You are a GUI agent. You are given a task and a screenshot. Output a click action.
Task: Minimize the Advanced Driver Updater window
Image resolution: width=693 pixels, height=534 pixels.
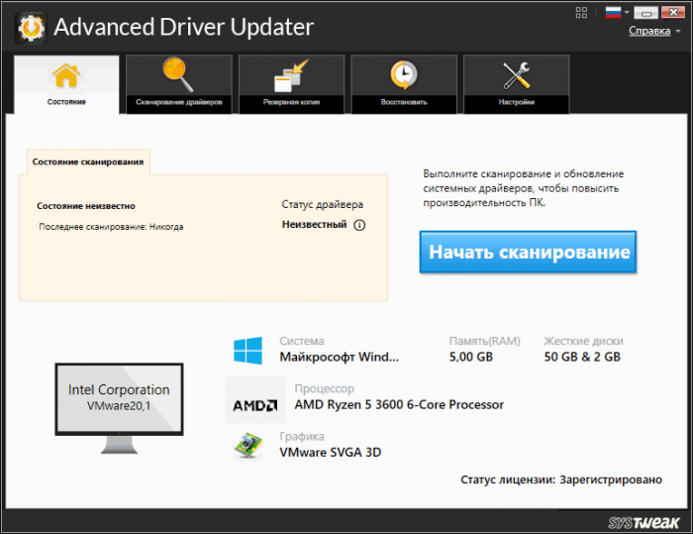click(646, 13)
